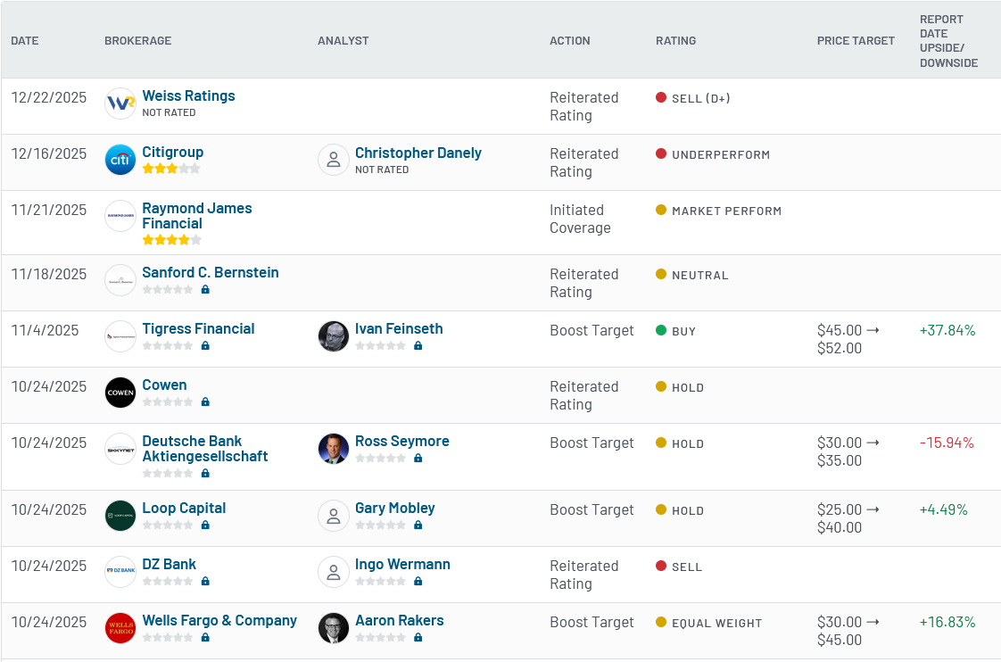
Task: Click lock icon under DZ Bank
Action: pyautogui.click(x=205, y=581)
